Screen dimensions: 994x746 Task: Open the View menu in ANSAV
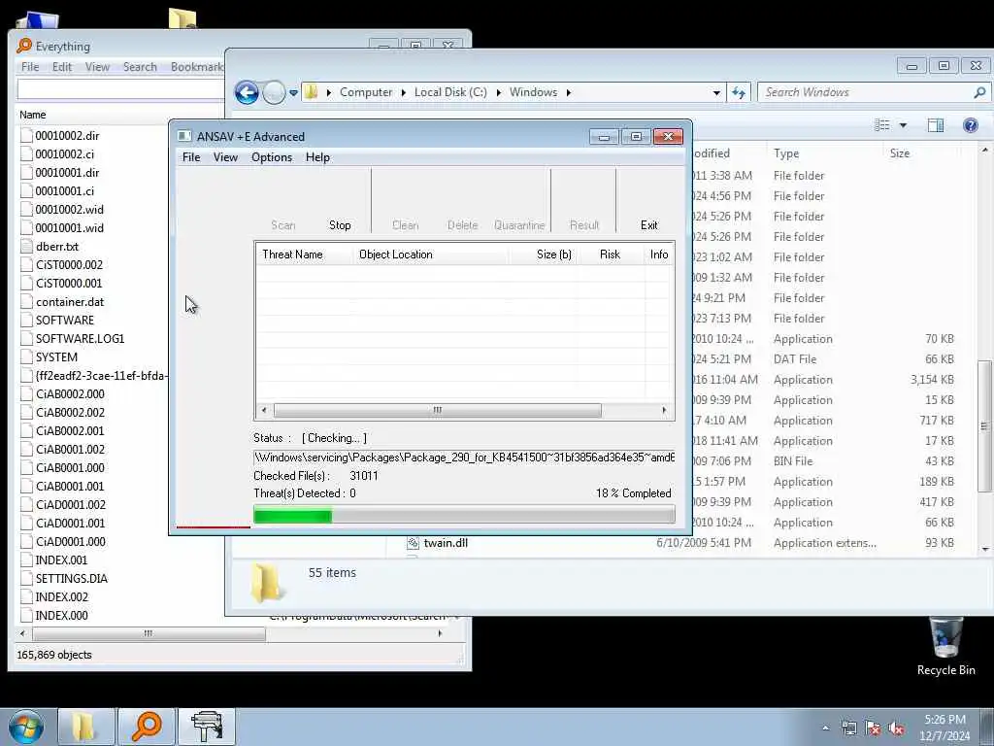[x=225, y=157]
